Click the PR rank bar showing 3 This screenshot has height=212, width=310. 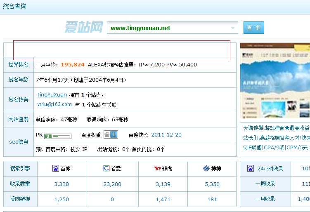click(x=58, y=136)
